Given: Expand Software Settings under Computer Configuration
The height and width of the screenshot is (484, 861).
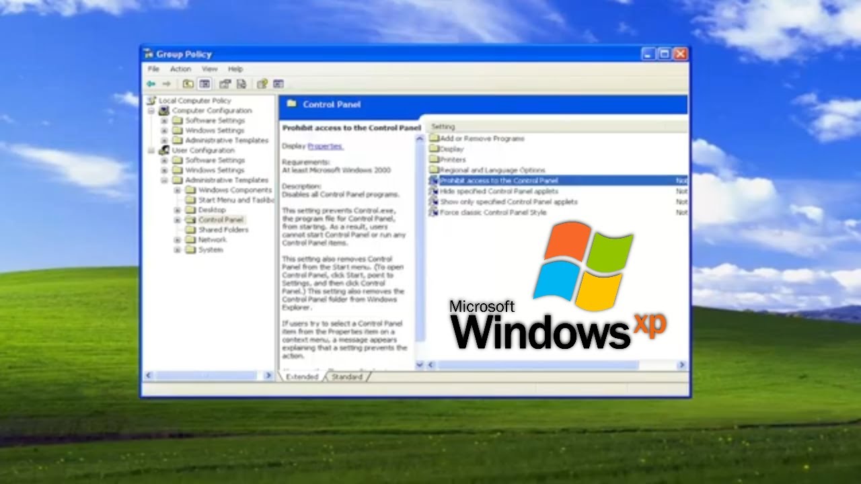Looking at the screenshot, I should [164, 120].
